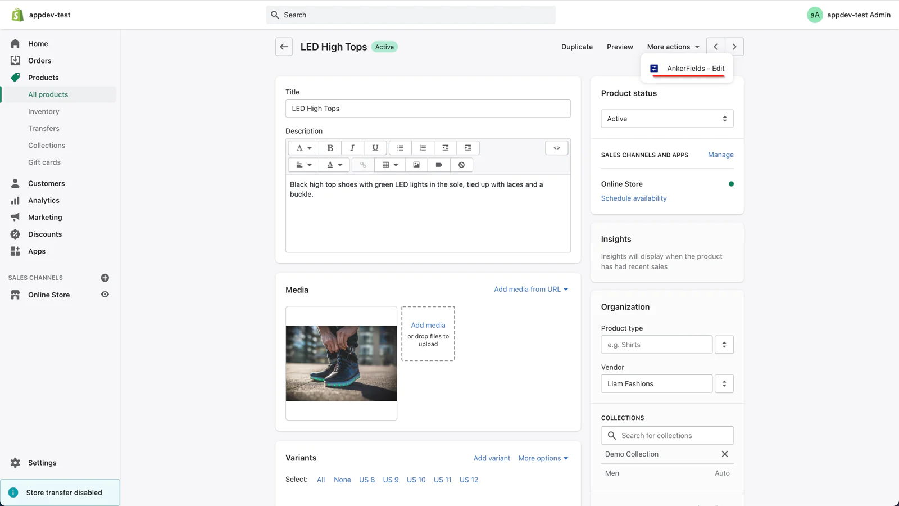Open the text alignment dropdown
Image resolution: width=899 pixels, height=506 pixels.
(303, 165)
